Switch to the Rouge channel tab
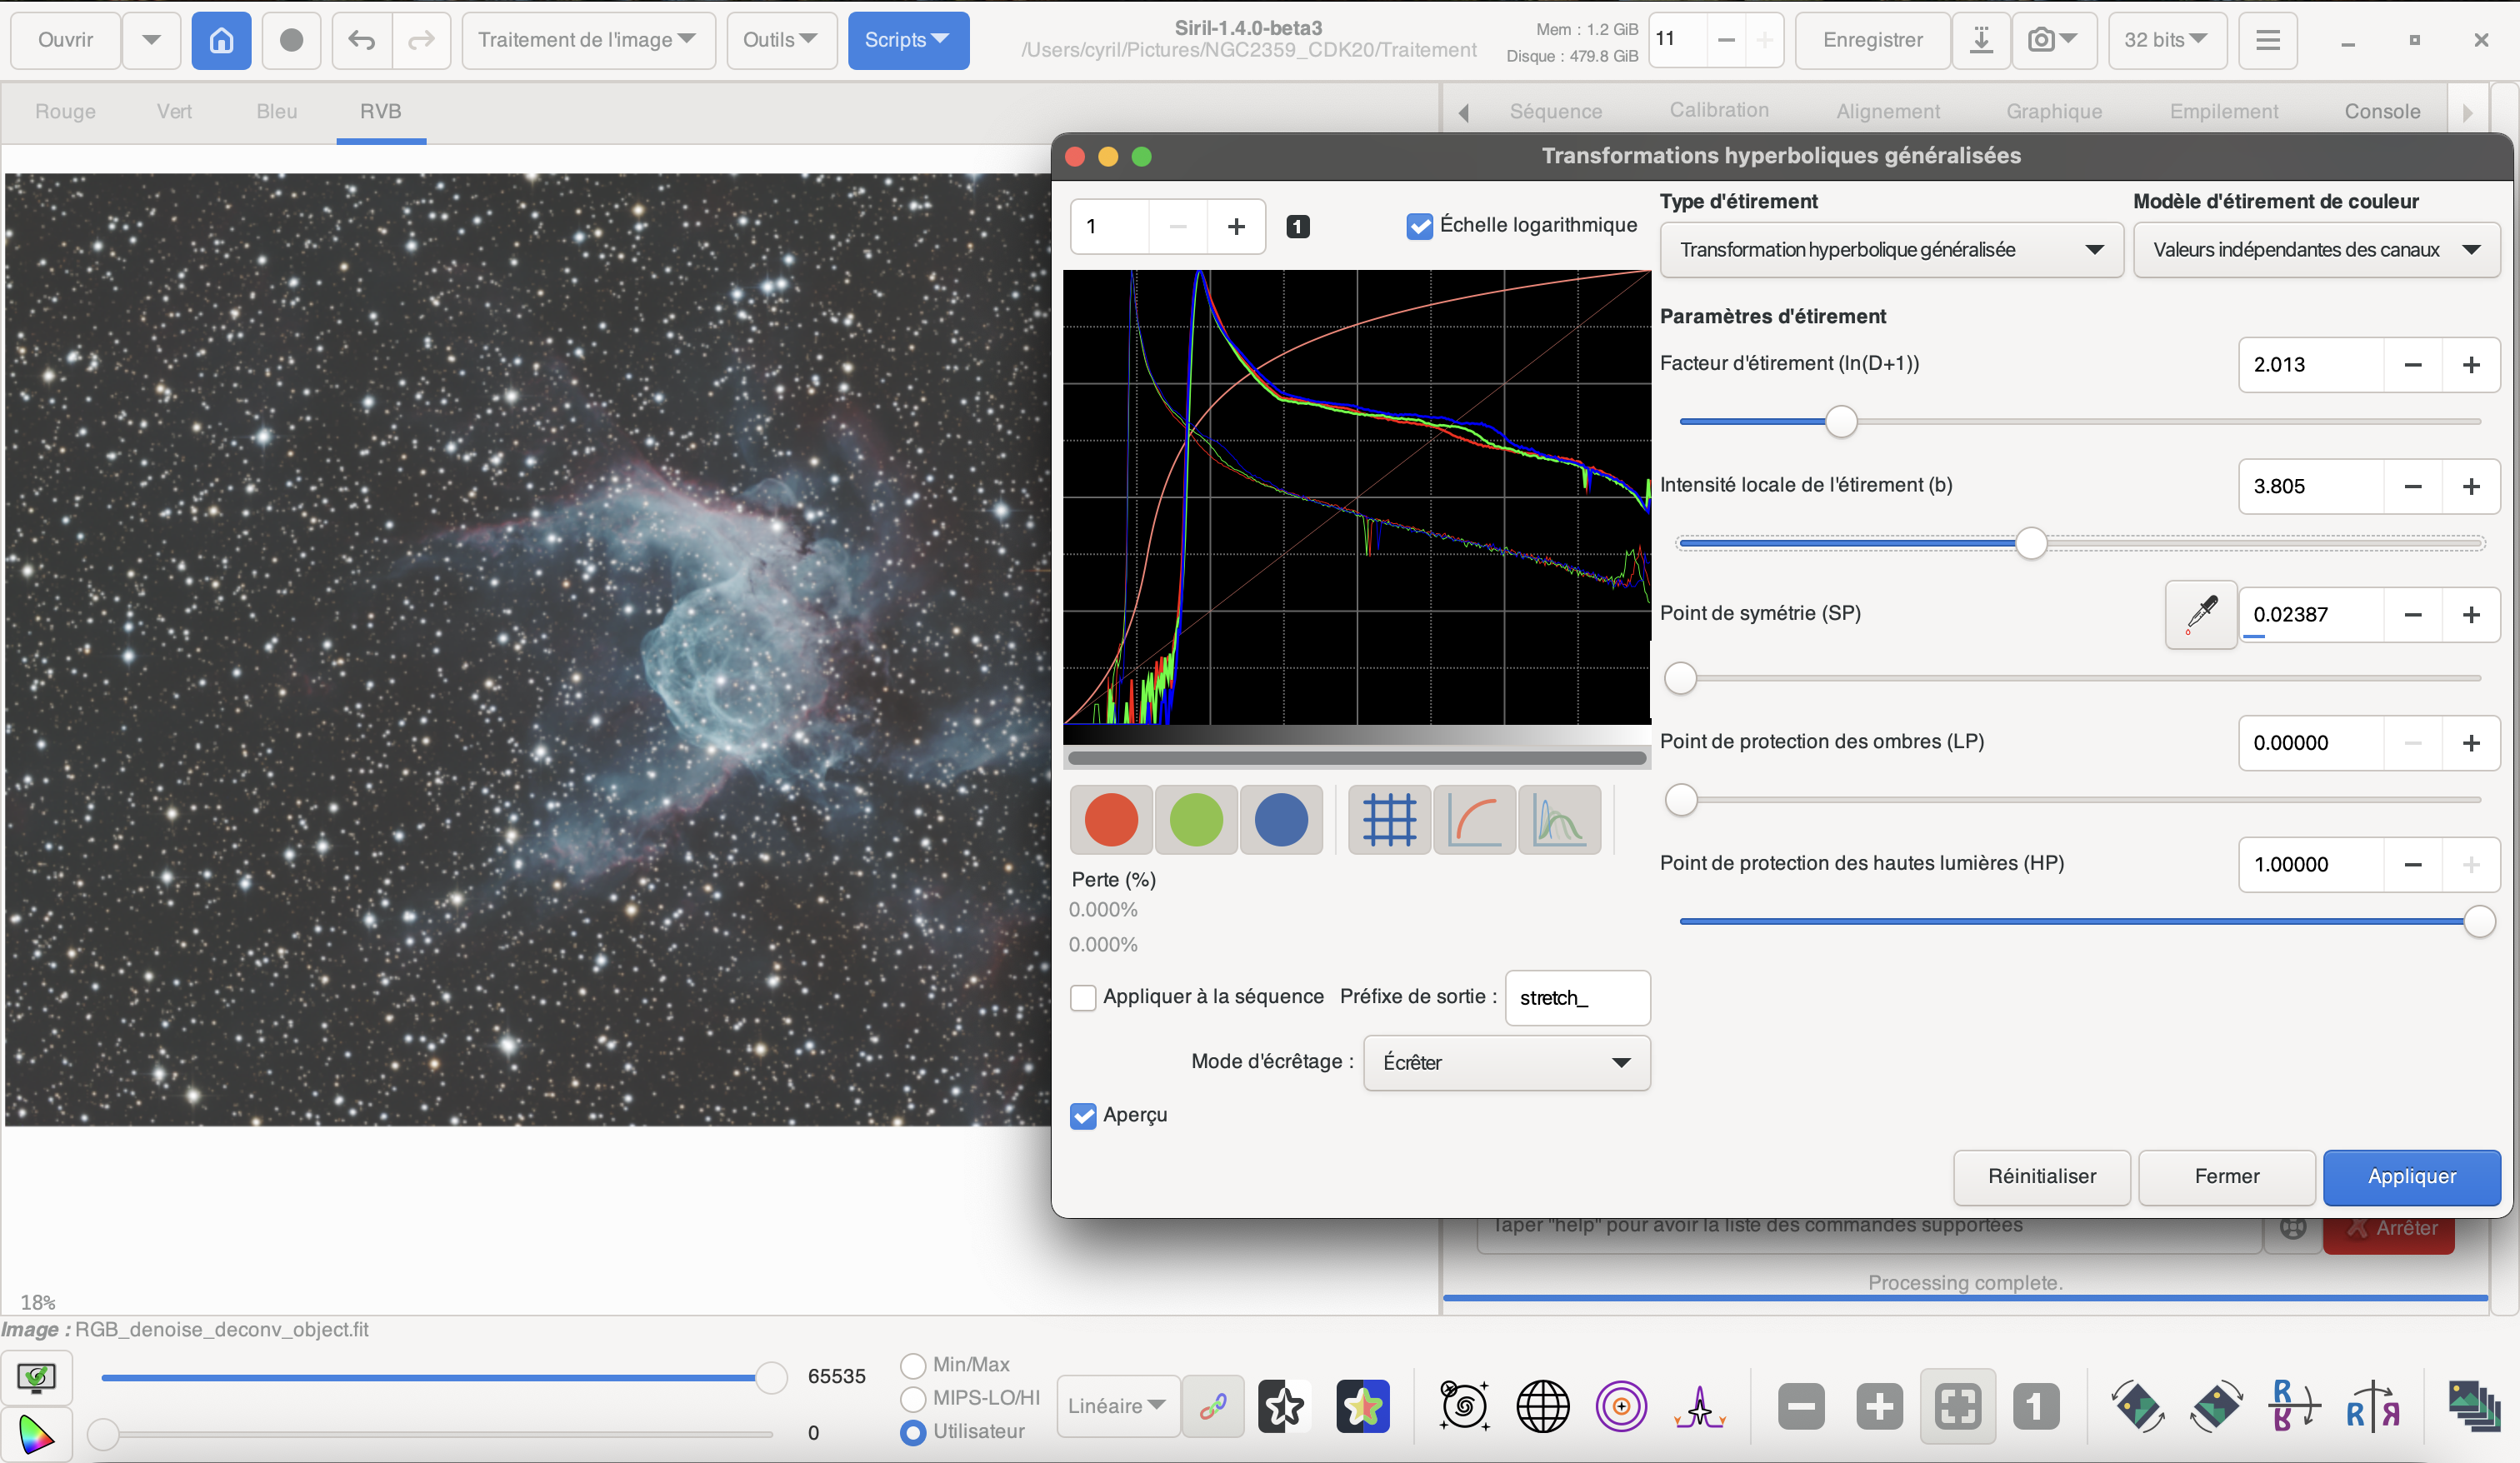 point(65,111)
